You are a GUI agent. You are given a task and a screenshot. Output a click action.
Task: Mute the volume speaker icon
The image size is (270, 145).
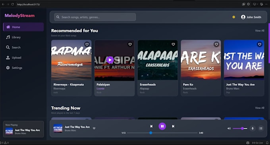pyautogui.click(x=229, y=128)
